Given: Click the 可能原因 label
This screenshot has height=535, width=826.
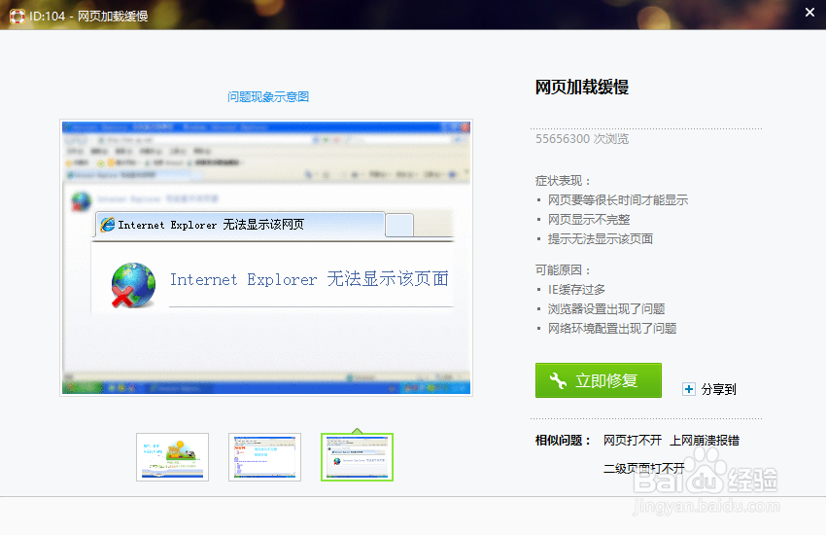Looking at the screenshot, I should [x=562, y=269].
